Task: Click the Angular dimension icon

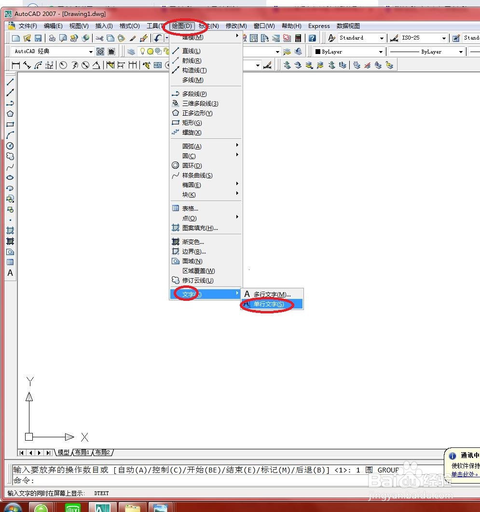Action: tap(96, 65)
